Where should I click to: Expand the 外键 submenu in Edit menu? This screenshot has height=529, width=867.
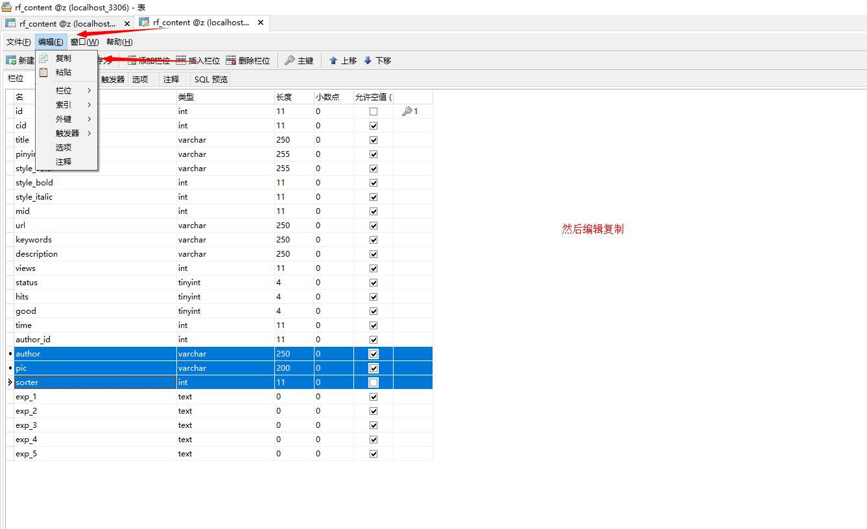pos(67,119)
